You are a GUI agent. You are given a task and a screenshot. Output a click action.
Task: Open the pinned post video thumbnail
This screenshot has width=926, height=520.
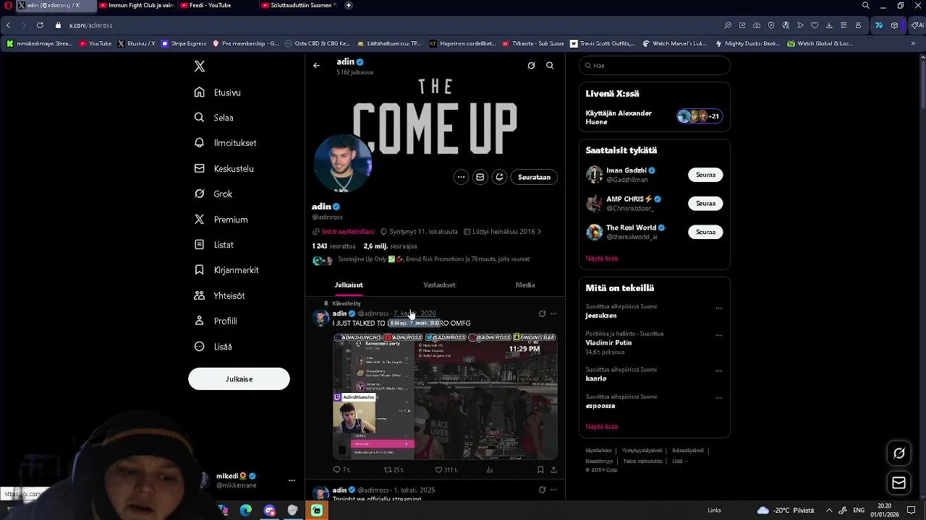point(445,396)
